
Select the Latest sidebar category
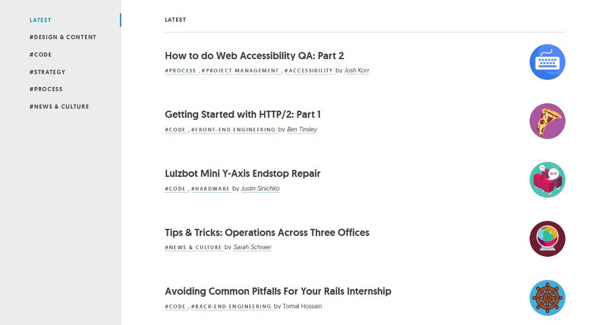point(40,20)
